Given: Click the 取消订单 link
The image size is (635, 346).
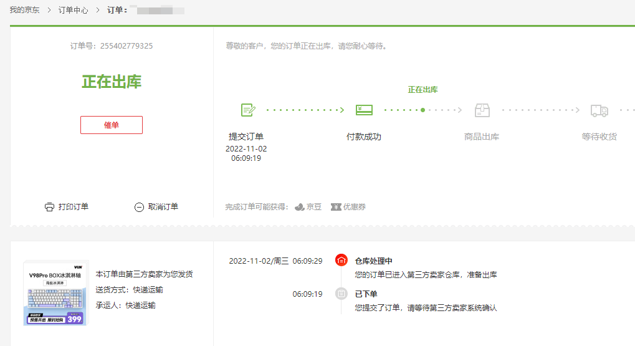Looking at the screenshot, I should [x=163, y=207].
